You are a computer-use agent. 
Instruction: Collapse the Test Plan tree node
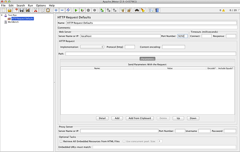point(2,15)
